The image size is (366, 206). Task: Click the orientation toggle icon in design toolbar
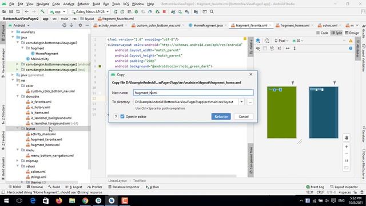(x=267, y=41)
